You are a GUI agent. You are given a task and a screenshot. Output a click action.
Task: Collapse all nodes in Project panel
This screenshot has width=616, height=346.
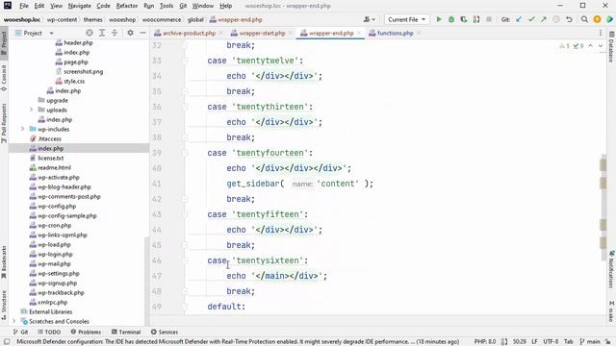tap(115, 33)
